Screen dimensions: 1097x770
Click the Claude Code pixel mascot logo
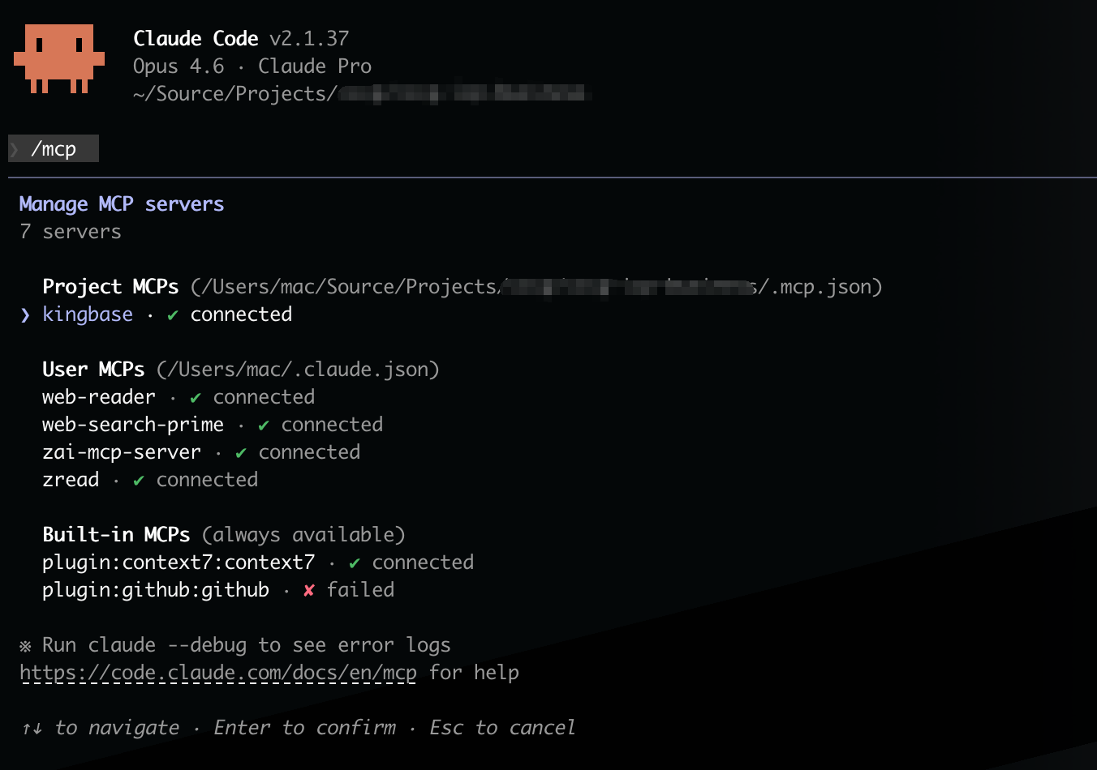click(58, 58)
